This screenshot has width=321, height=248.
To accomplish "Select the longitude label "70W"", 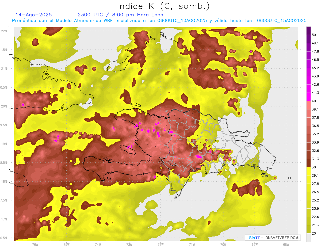I will (x=223, y=244).
